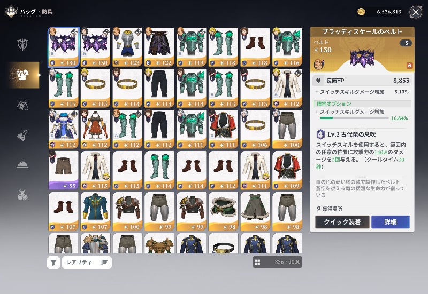Select the gray pants rated +100
Image resolution: width=428 pixels, height=294 pixels.
coord(287,129)
